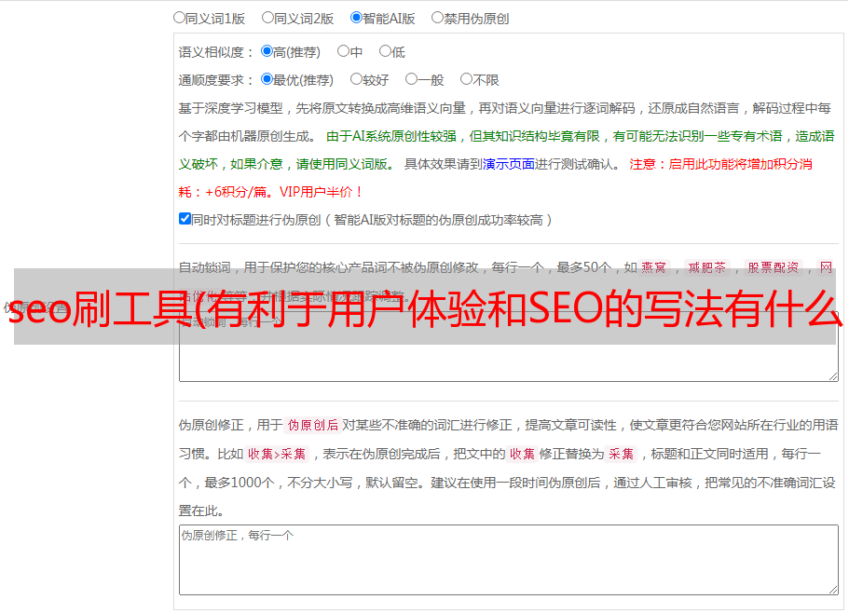
Task: Click the 伪原创后 highlighted tag
Action: (x=313, y=425)
